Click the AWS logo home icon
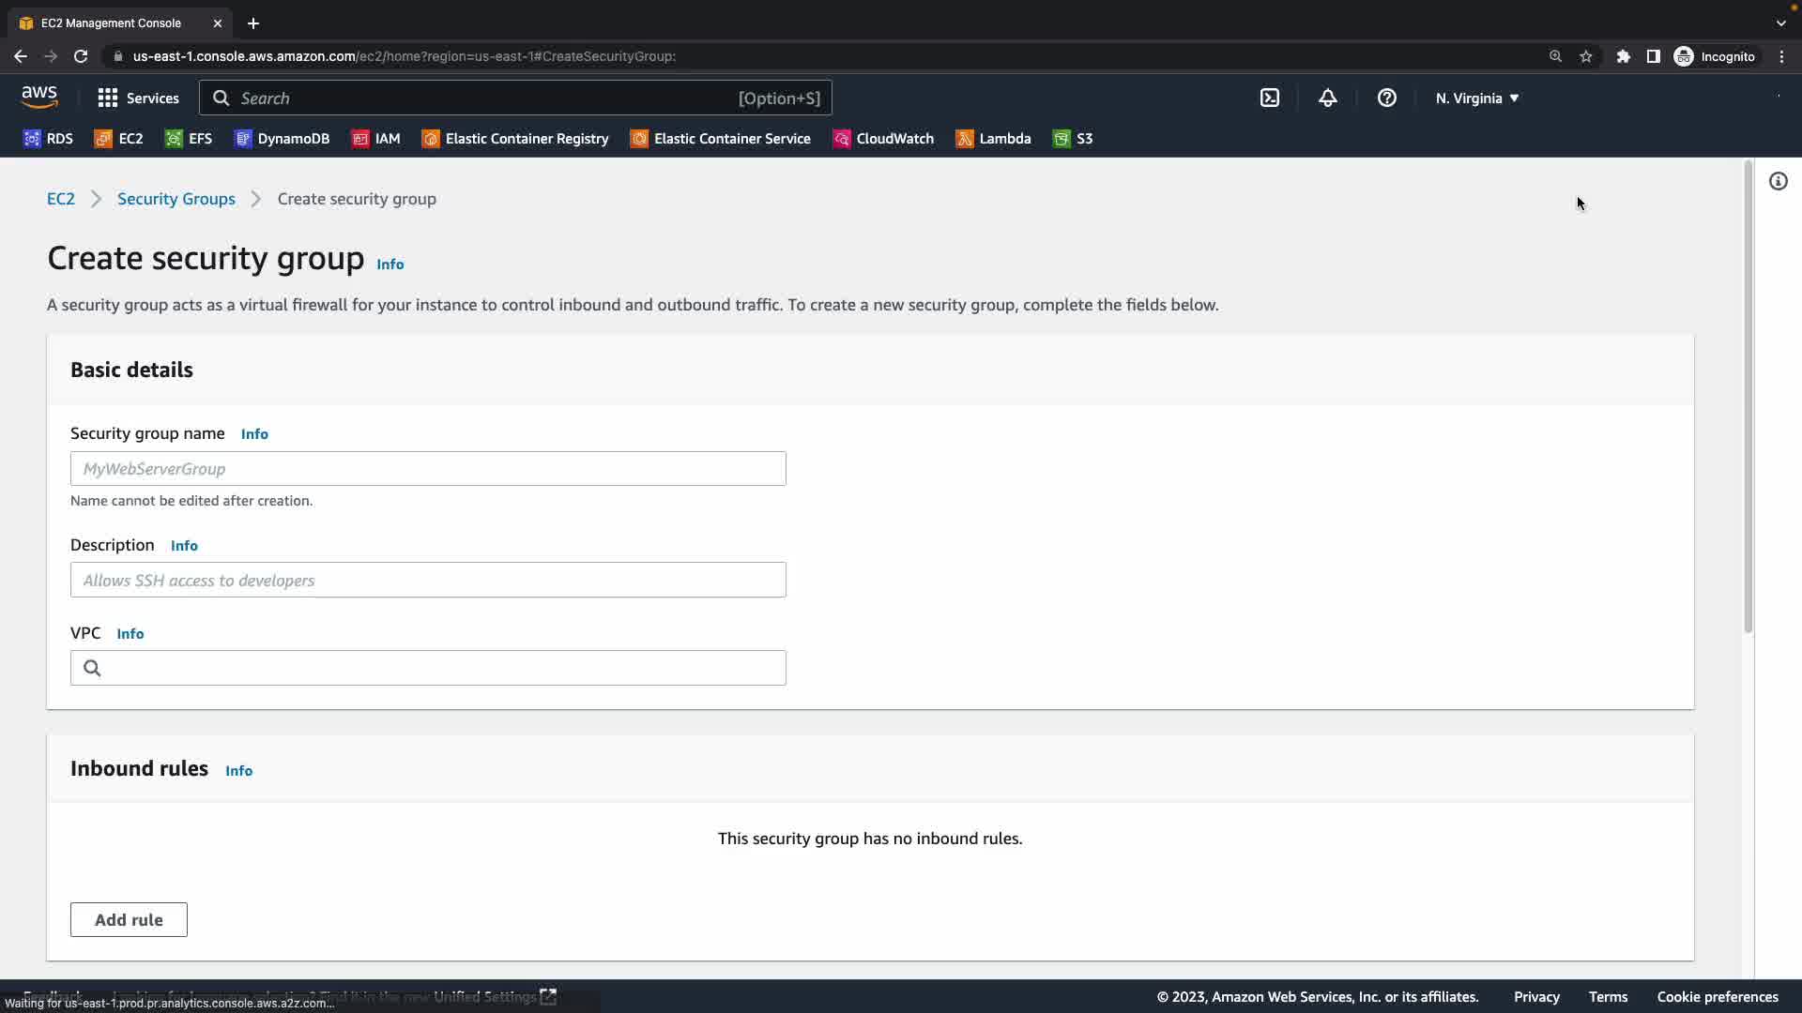The width and height of the screenshot is (1802, 1013). pos(39,97)
